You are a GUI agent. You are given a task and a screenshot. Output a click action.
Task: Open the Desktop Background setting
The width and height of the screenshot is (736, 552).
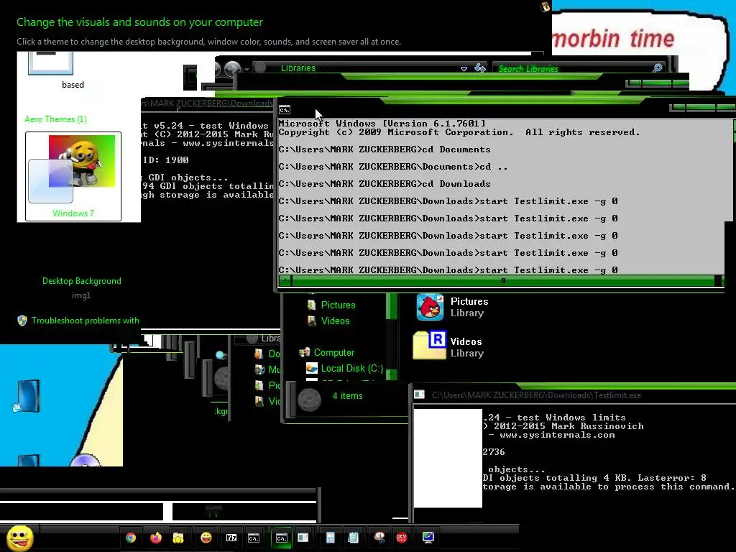pos(82,281)
